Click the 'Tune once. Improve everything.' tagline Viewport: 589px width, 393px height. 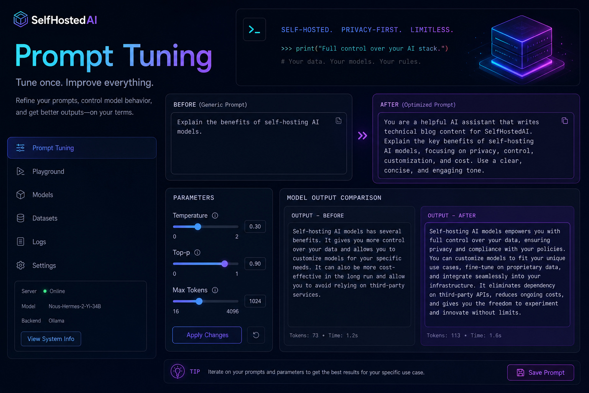85,83
